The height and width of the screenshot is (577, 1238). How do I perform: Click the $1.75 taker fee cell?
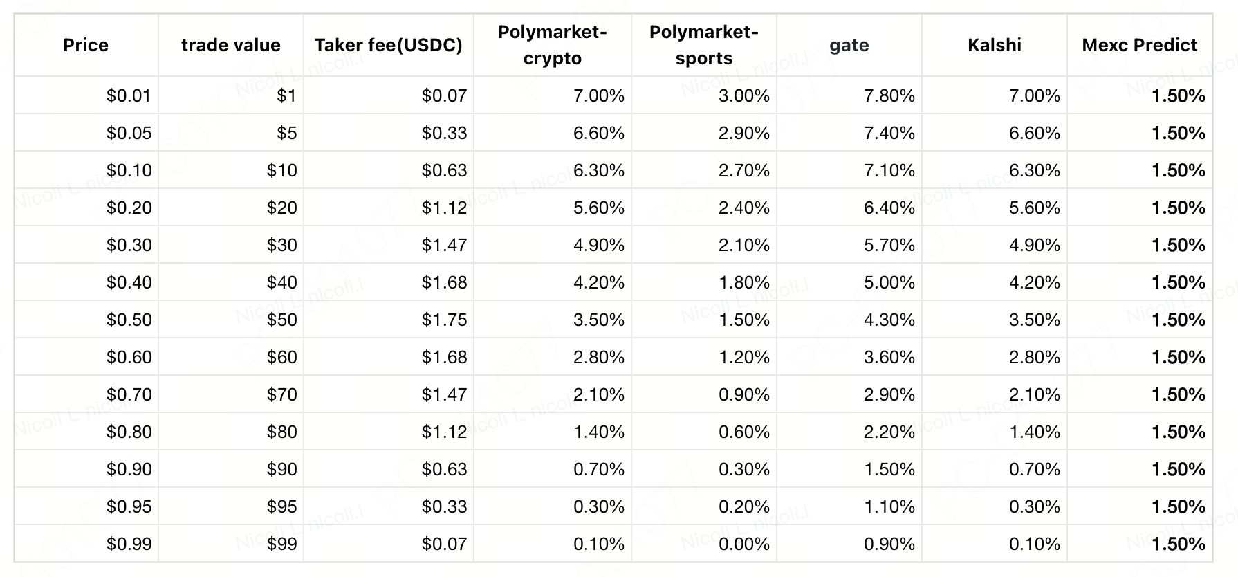(x=389, y=320)
